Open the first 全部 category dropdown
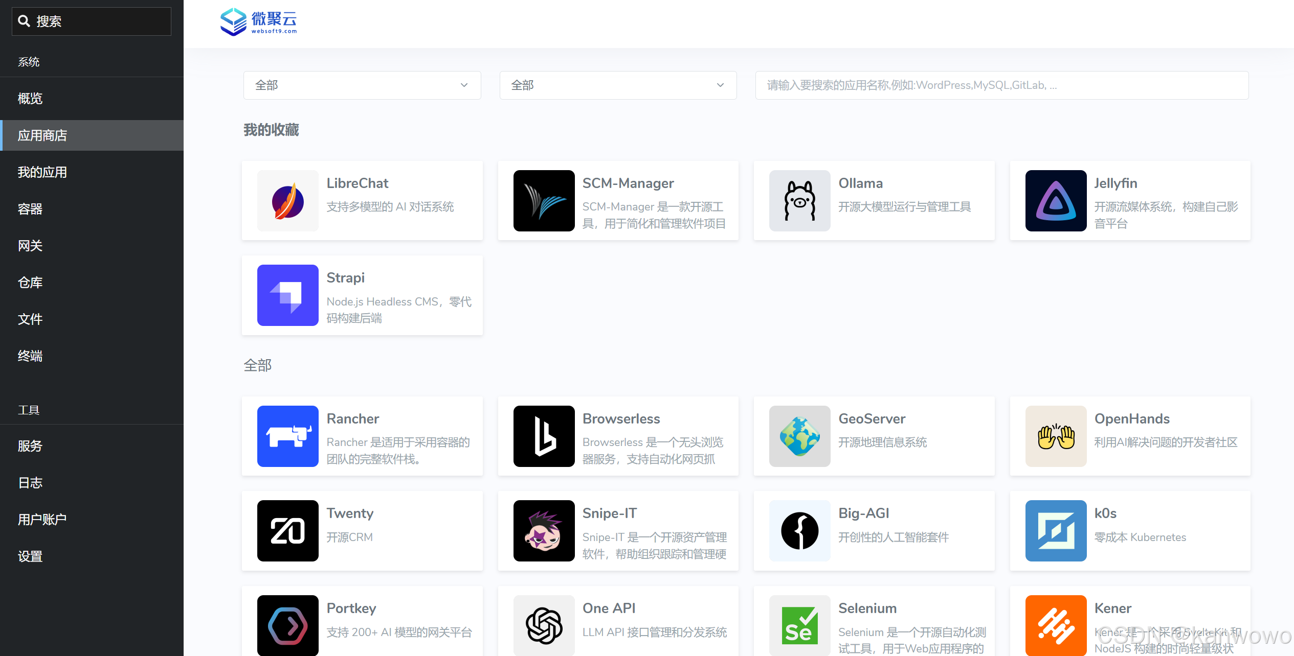 tap(362, 85)
